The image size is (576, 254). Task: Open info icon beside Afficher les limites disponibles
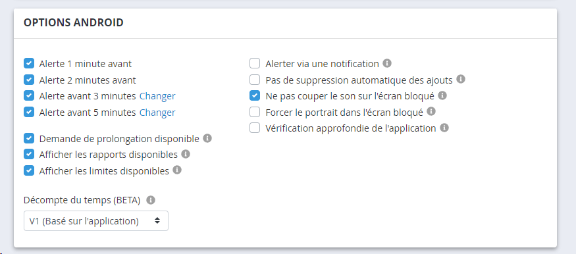click(177, 170)
